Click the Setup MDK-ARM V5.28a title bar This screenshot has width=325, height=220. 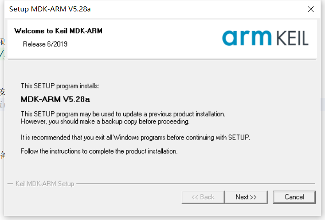pos(138,9)
